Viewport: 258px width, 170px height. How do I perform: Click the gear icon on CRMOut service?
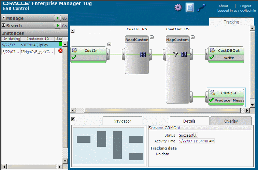(x=212, y=93)
